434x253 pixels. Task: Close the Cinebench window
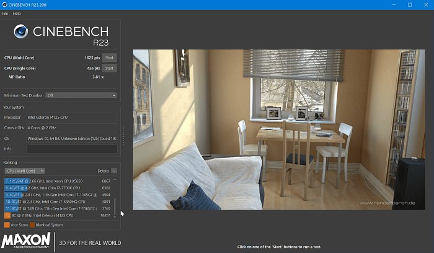click(426, 5)
